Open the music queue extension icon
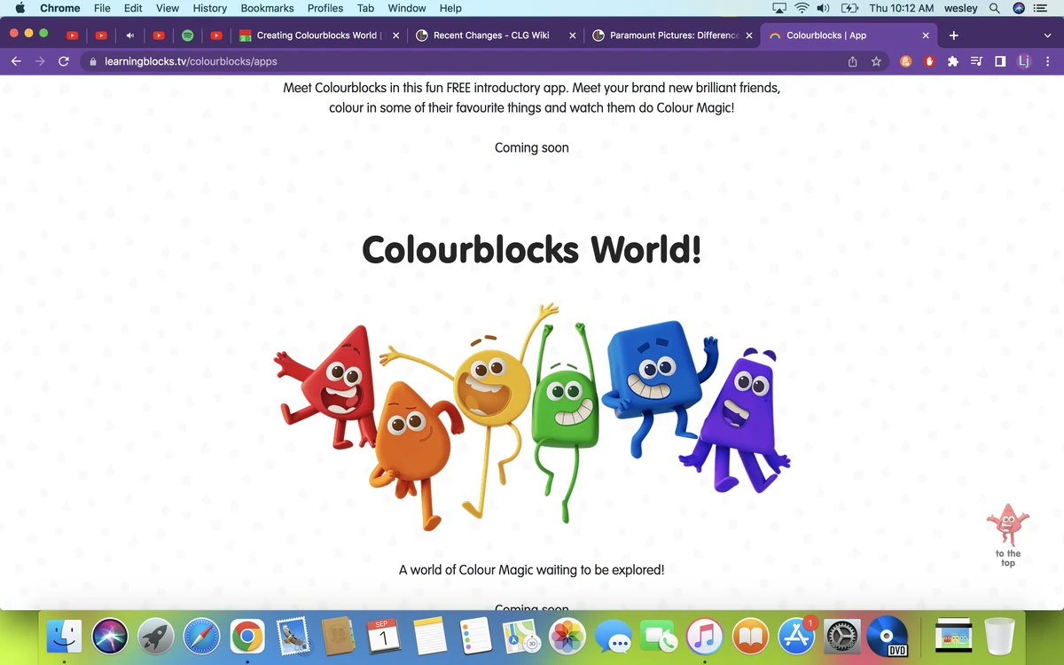 [x=975, y=61]
